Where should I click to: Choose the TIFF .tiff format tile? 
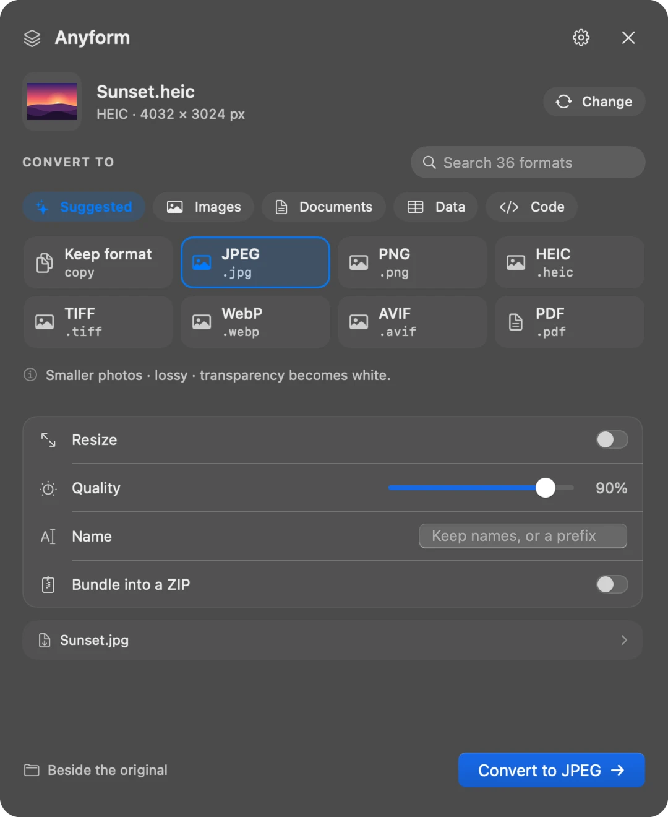pyautogui.click(x=98, y=322)
